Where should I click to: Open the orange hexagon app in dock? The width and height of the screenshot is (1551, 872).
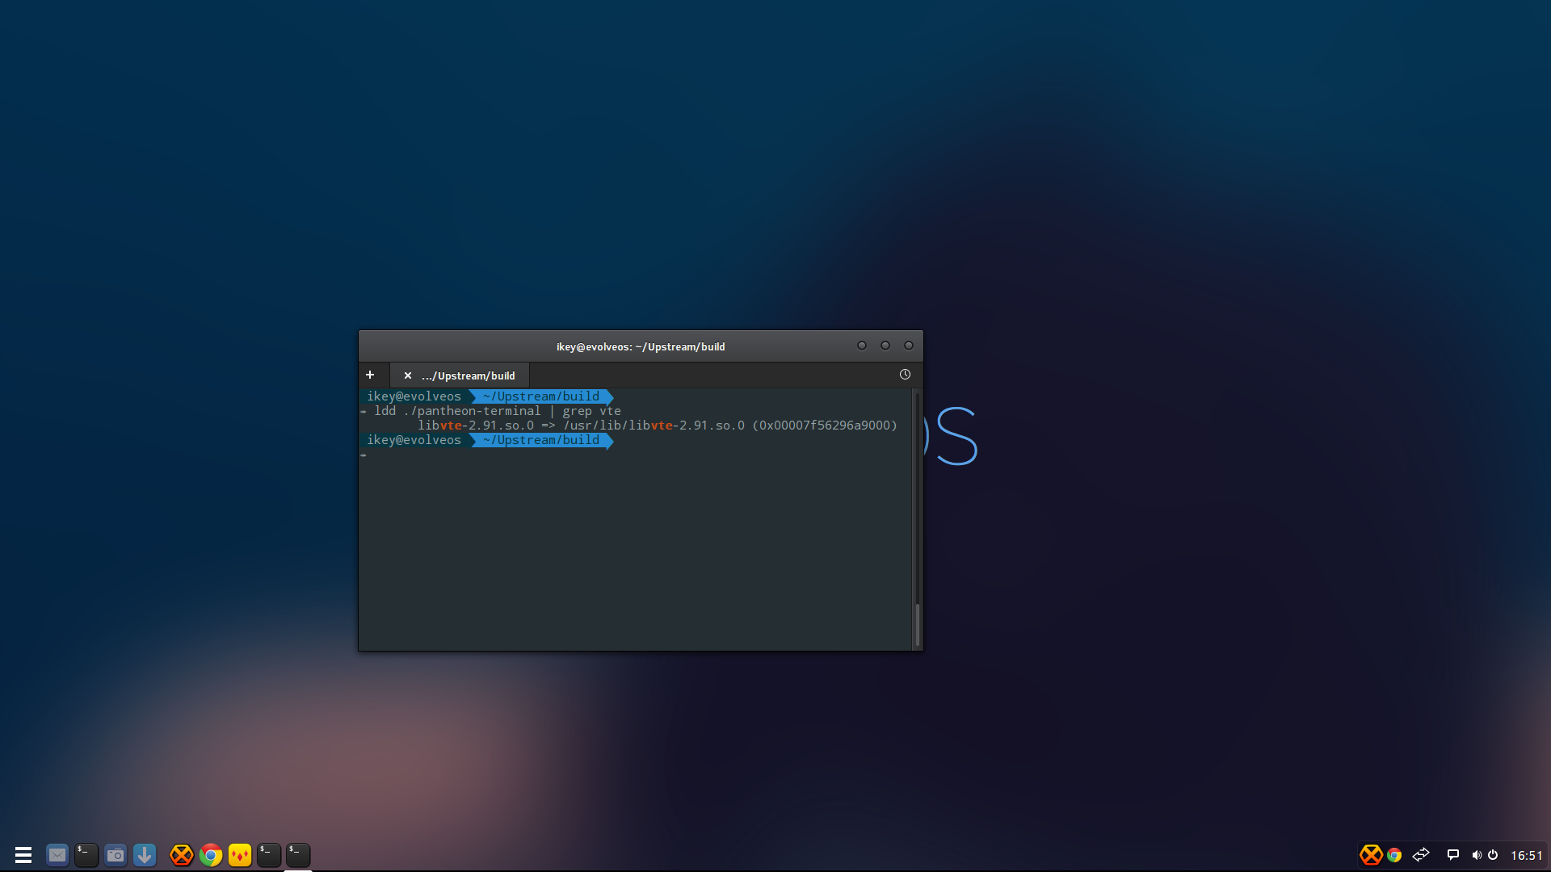click(x=182, y=855)
